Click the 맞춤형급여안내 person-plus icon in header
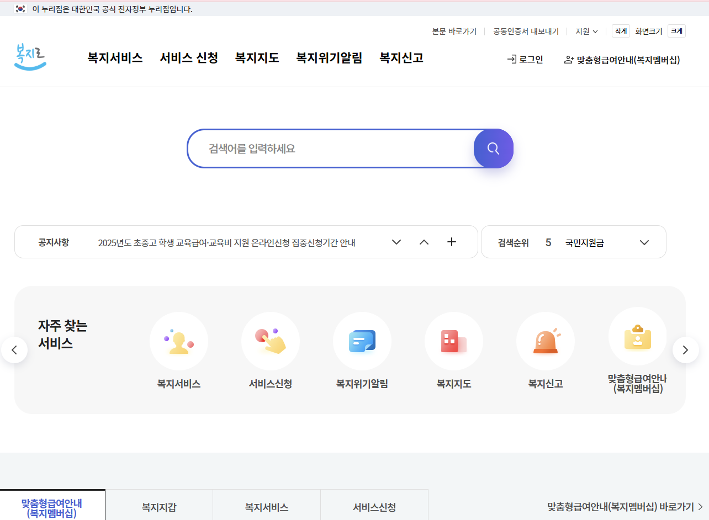The image size is (709, 520). 568,60
